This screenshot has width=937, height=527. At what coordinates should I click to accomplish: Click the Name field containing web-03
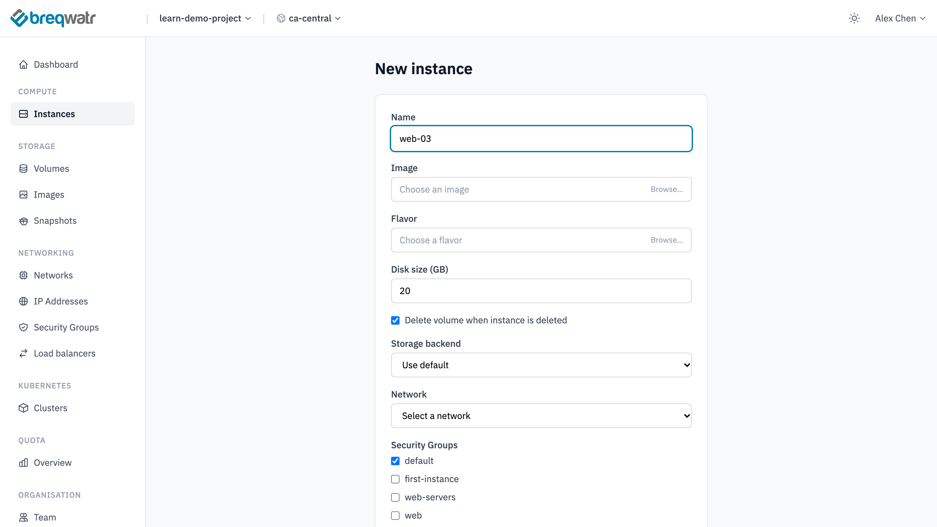(541, 139)
